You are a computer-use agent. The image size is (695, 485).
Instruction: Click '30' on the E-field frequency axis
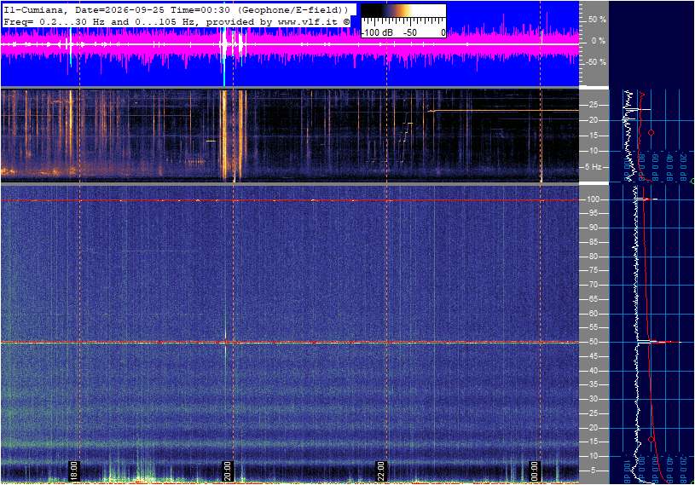point(593,399)
